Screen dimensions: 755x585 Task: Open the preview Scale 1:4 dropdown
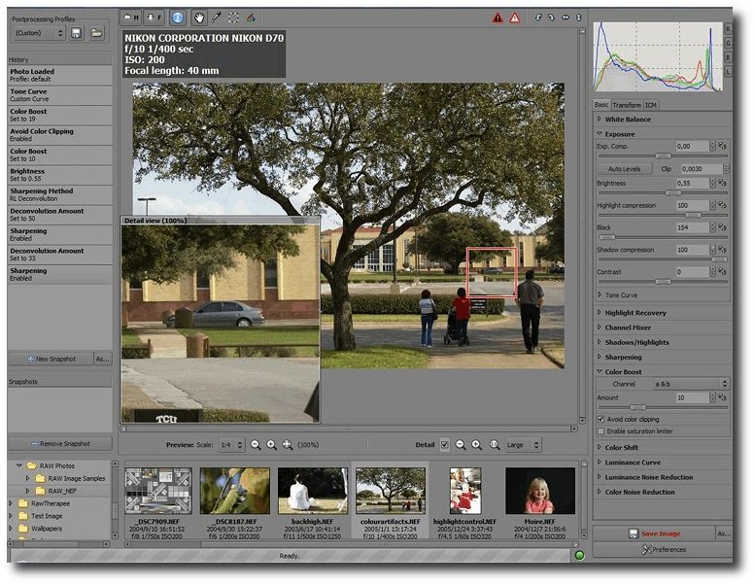231,445
